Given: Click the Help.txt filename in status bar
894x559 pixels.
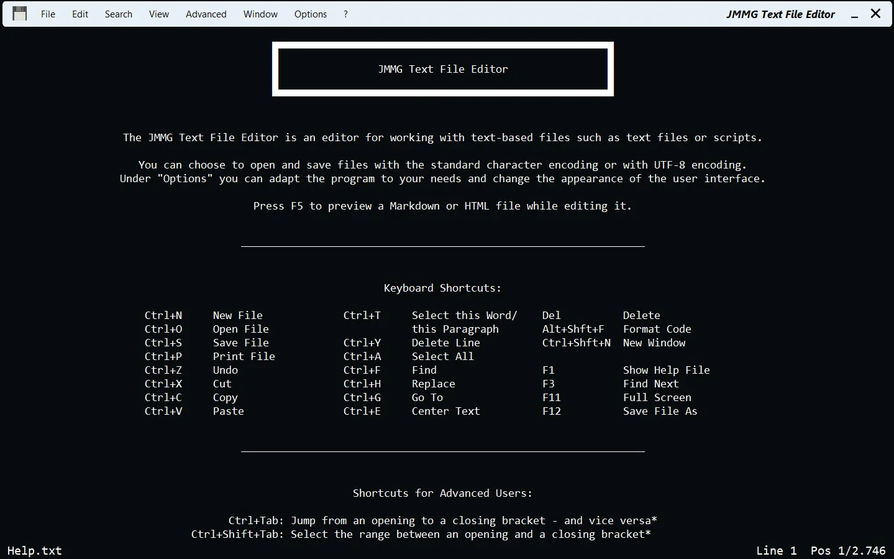Looking at the screenshot, I should pos(35,551).
